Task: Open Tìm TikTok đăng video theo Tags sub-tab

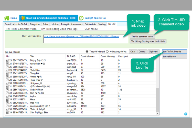Action: click(x=59, y=29)
